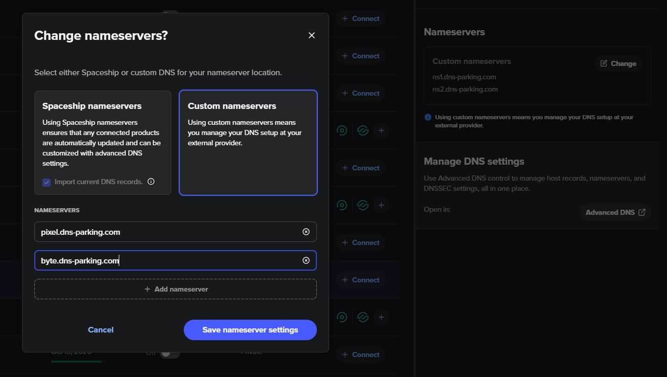Click the pencil icon on the Change button
This screenshot has width=667, height=377.
pos(604,63)
